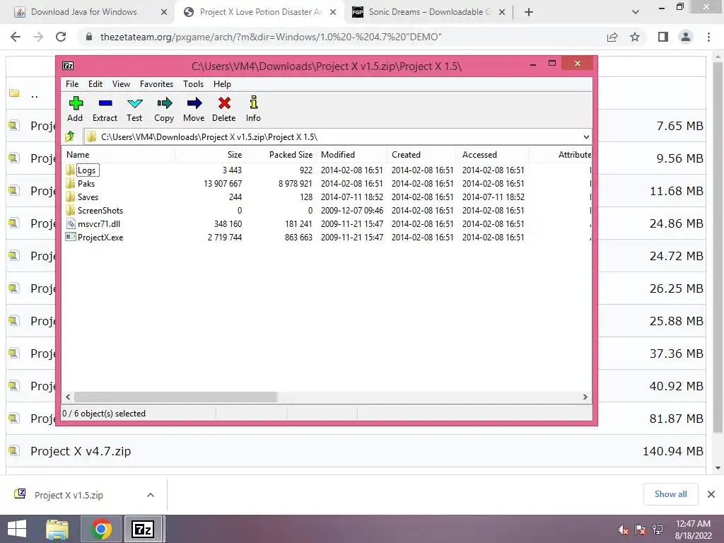Click the muted volume tray icon
Image resolution: width=724 pixels, height=543 pixels.
point(624,530)
